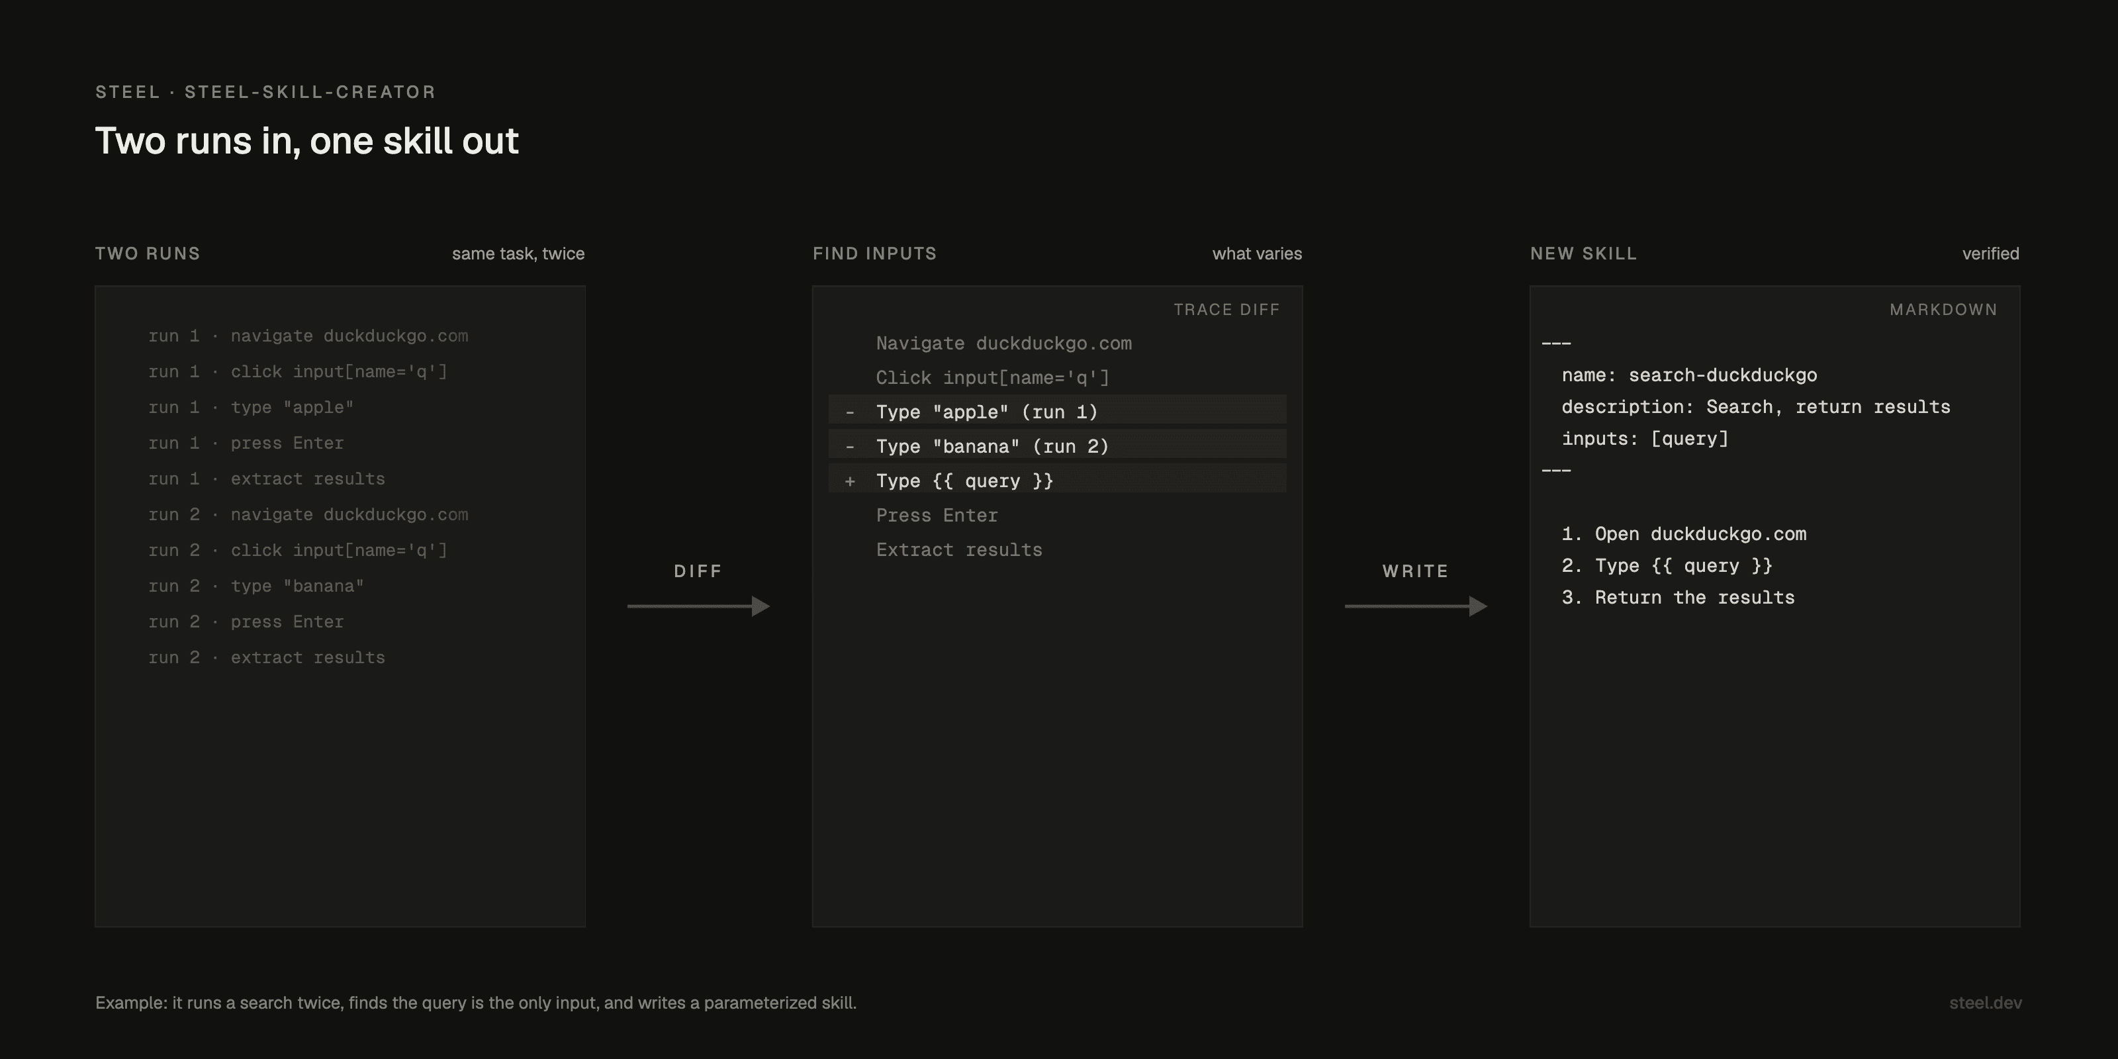Click 'Click input[name='q']' diff line
2118x1059 pixels.
tap(992, 377)
